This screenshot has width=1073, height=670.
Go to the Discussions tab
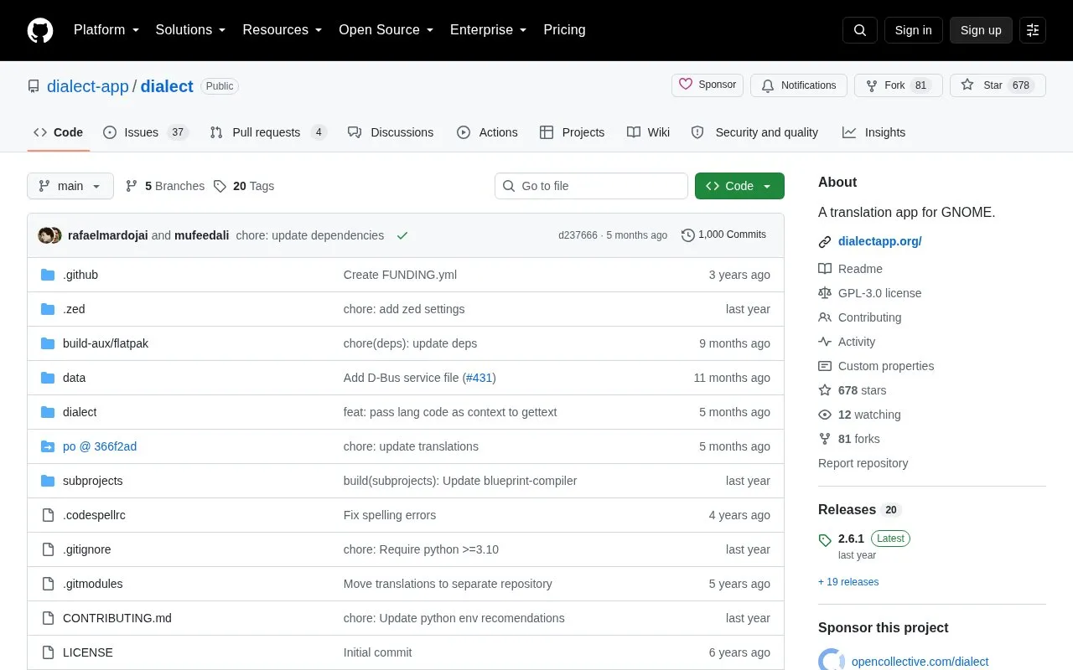391,132
